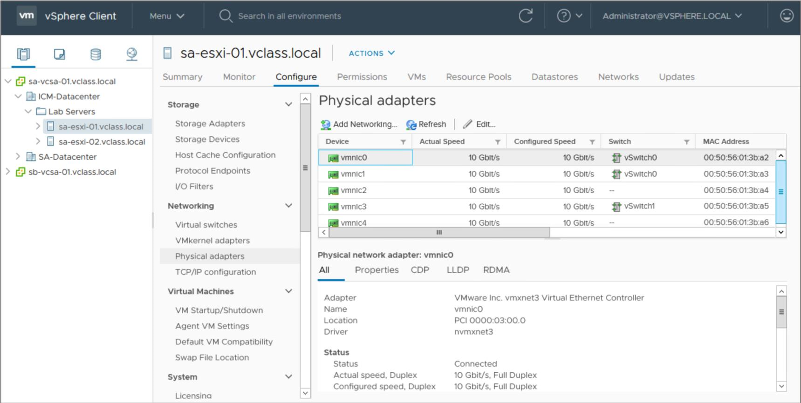This screenshot has height=403, width=801.
Task: Open the CDP tab for vmnic0
Action: (x=420, y=270)
